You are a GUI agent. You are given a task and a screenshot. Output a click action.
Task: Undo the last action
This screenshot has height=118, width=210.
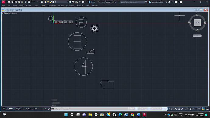click(x=32, y=2)
